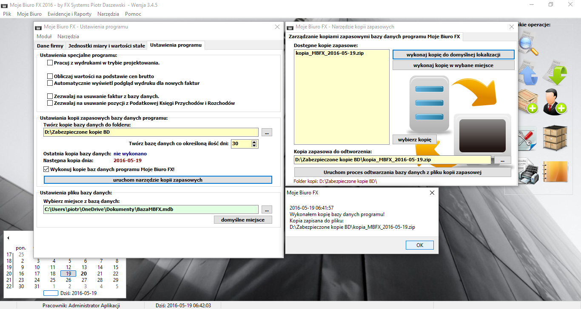This screenshot has width=581, height=309.
Task: Click the backup tool window title icon
Action: tap(290, 27)
